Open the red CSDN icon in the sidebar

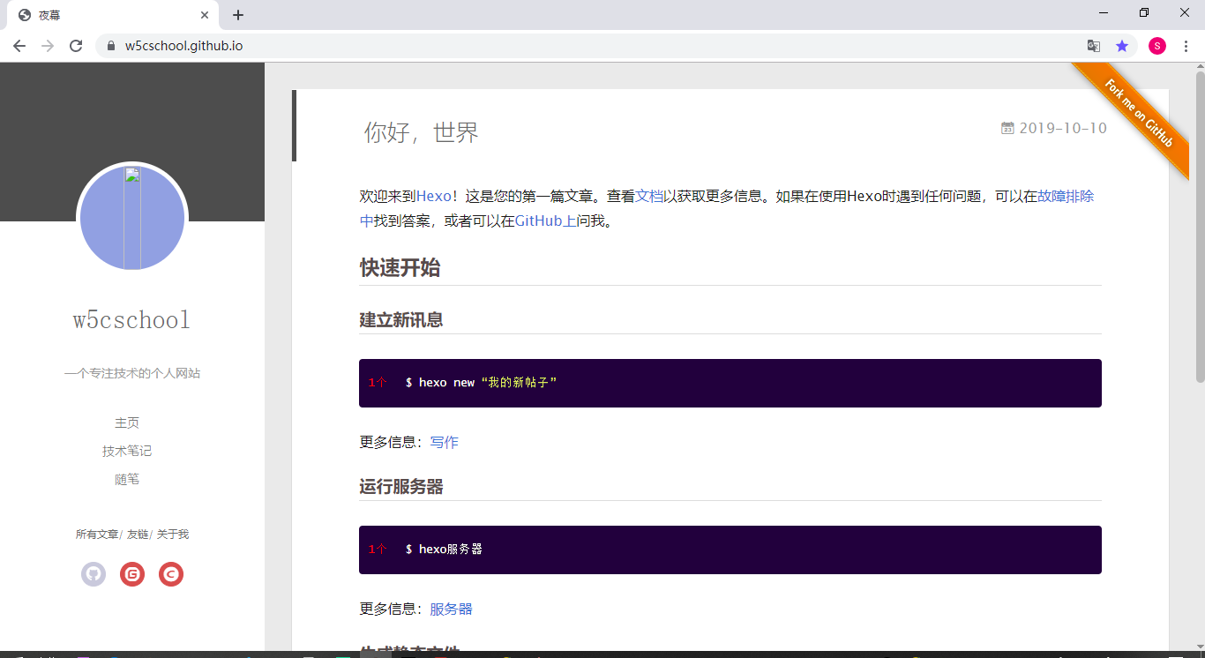(170, 573)
